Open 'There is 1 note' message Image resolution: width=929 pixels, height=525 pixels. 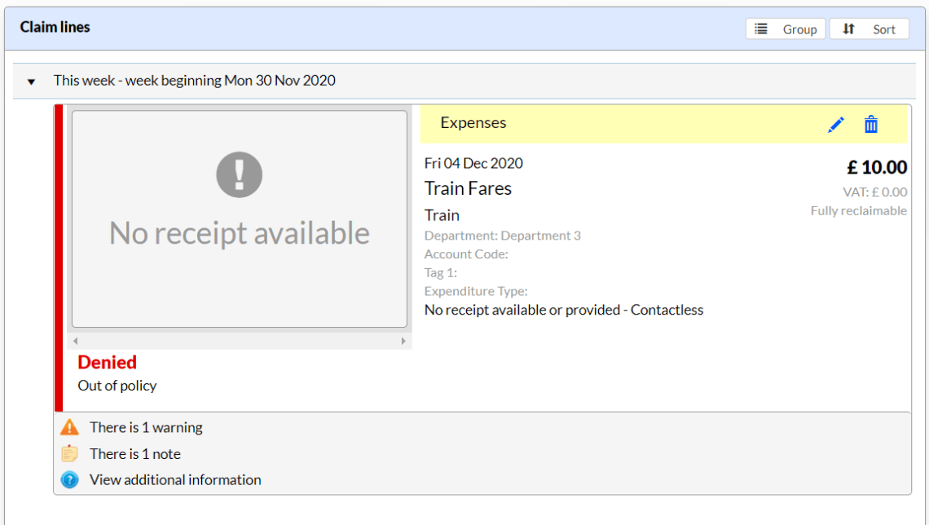[x=135, y=454]
